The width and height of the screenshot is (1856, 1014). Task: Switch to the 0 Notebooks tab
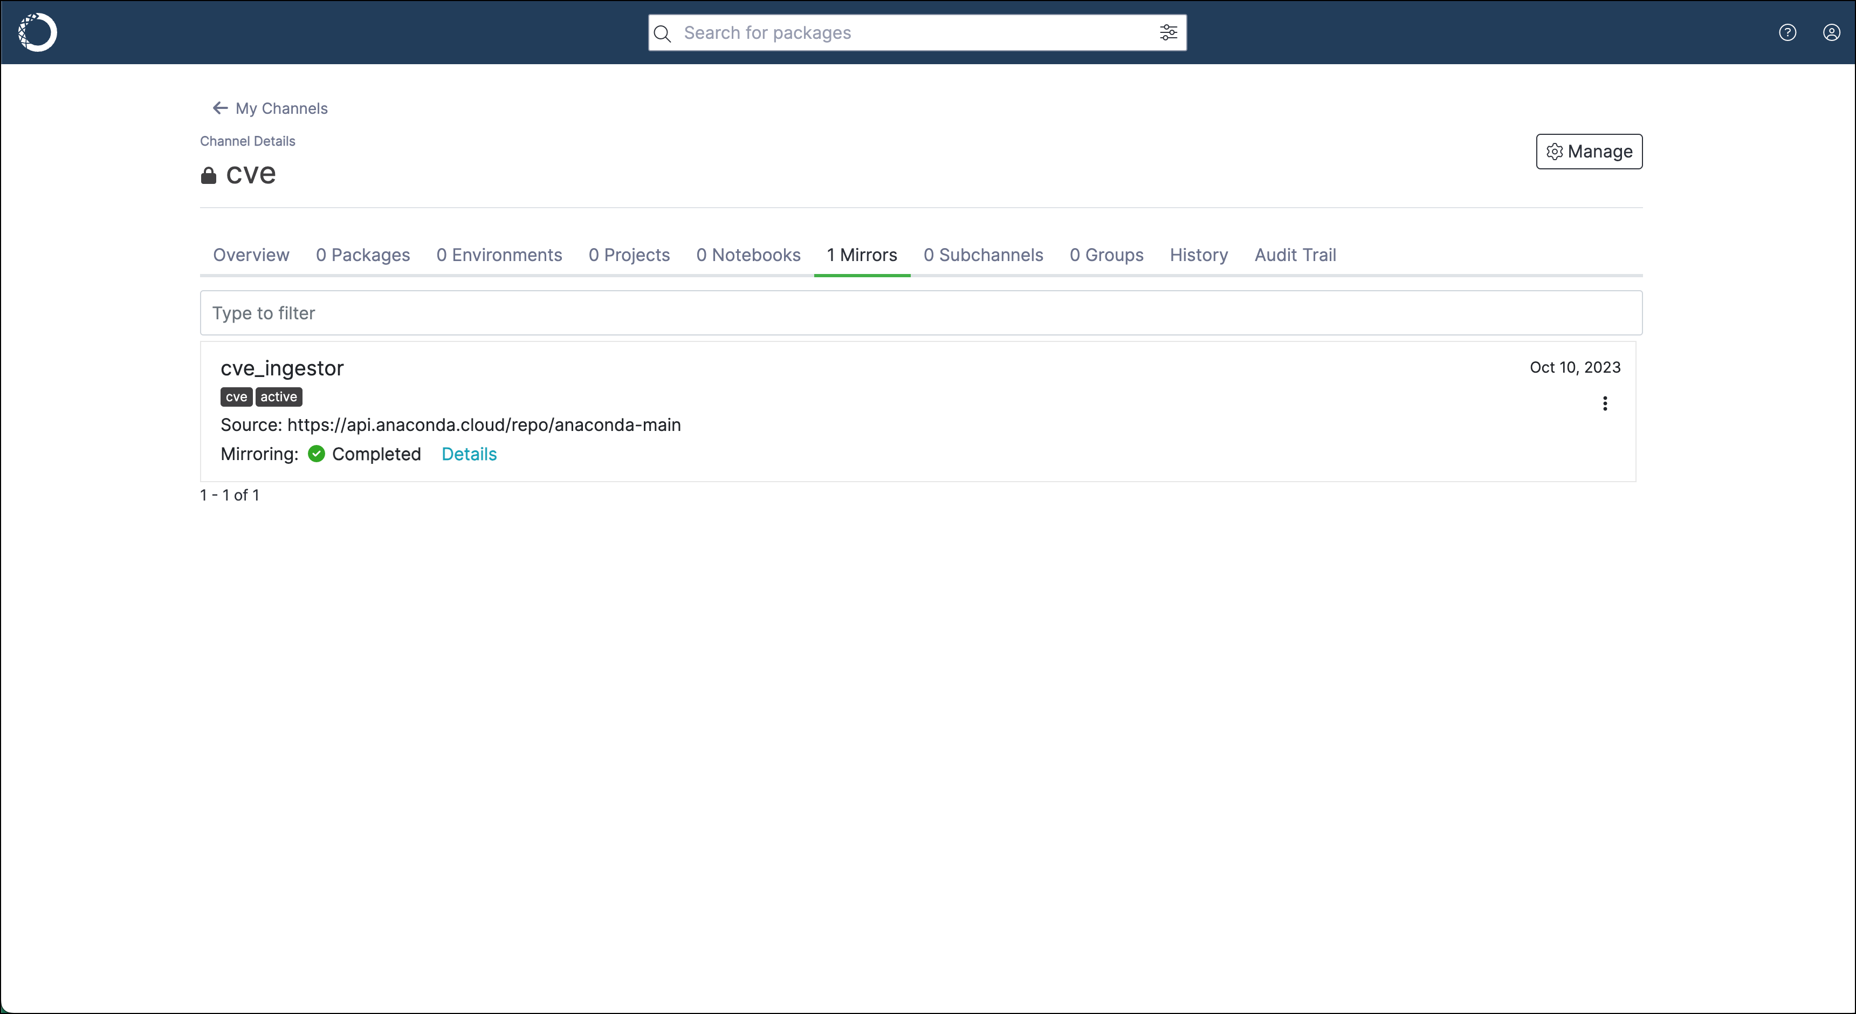point(748,255)
